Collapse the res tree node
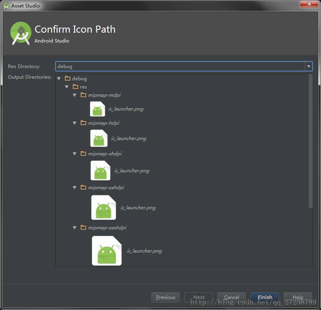Image resolution: width=321 pixels, height=310 pixels. click(x=67, y=87)
